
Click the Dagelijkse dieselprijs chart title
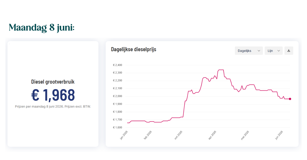tap(134, 49)
